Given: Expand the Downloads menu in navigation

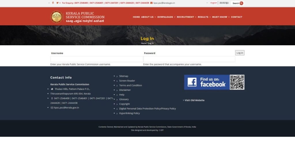Looking at the screenshot, I should pyautogui.click(x=166, y=17).
